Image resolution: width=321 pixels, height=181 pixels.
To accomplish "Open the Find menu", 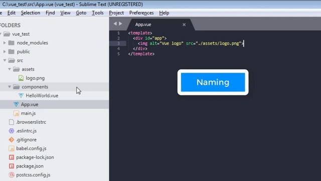I will [x=50, y=13].
